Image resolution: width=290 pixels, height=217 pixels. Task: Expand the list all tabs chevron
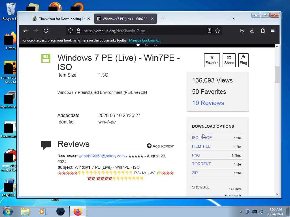coord(234,19)
